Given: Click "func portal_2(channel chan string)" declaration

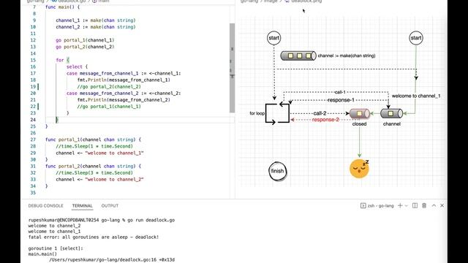Looking at the screenshot, I should coord(93,166).
